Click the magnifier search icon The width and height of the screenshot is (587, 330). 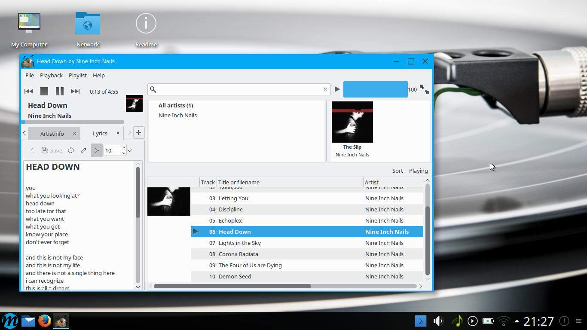point(153,89)
